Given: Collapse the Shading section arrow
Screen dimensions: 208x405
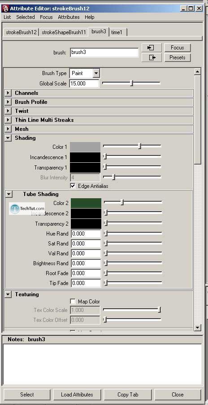Looking at the screenshot, I should pyautogui.click(x=8, y=138).
